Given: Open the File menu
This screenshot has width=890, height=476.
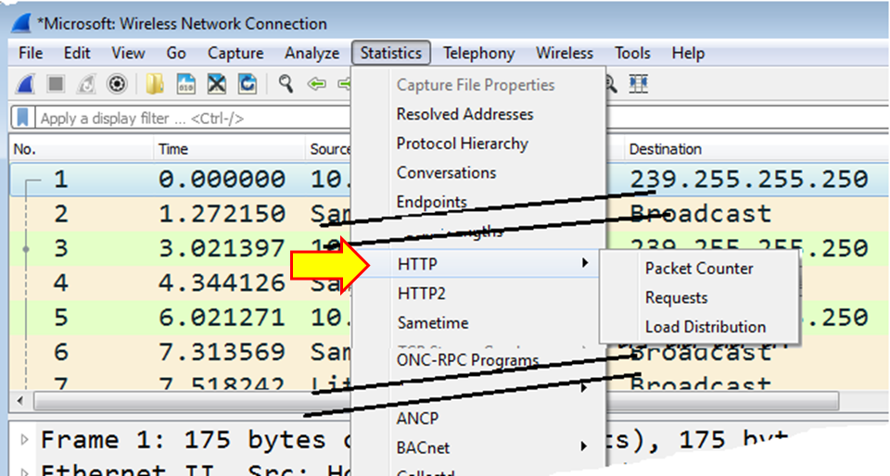Looking at the screenshot, I should click(x=31, y=54).
